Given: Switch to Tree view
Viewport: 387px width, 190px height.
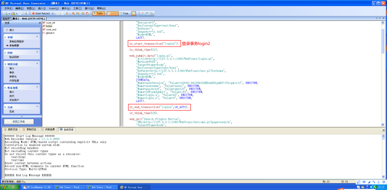Looking at the screenshot, I should [x=124, y=13].
